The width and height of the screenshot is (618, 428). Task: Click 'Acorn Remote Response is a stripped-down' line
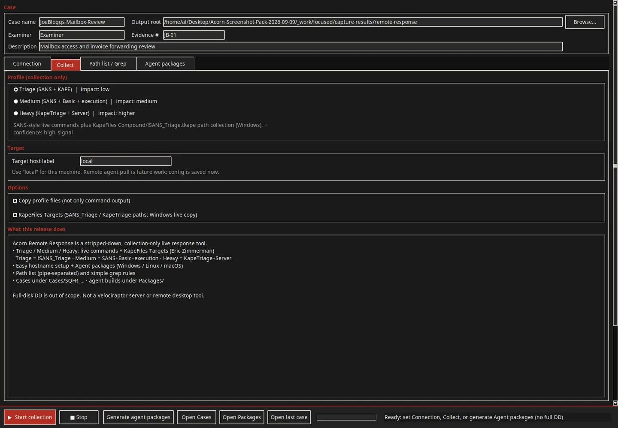tap(109, 243)
